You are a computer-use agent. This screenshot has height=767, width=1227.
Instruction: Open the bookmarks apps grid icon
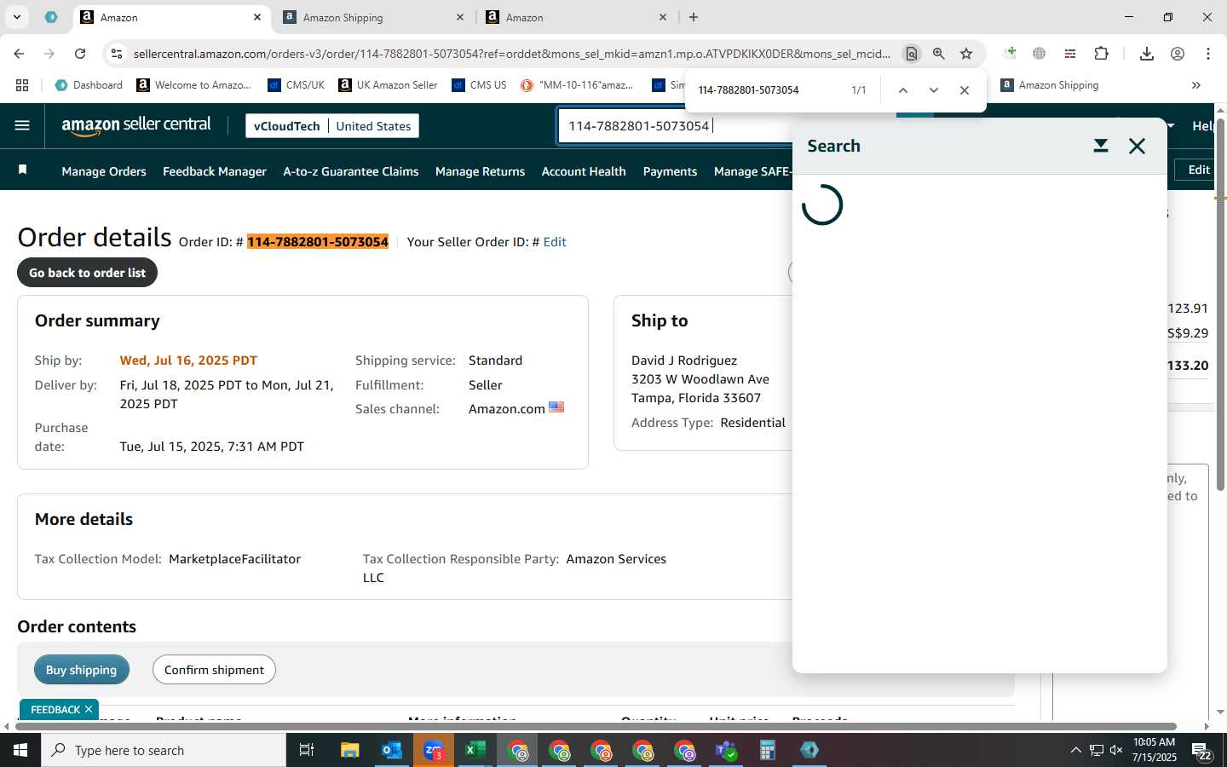point(22,85)
